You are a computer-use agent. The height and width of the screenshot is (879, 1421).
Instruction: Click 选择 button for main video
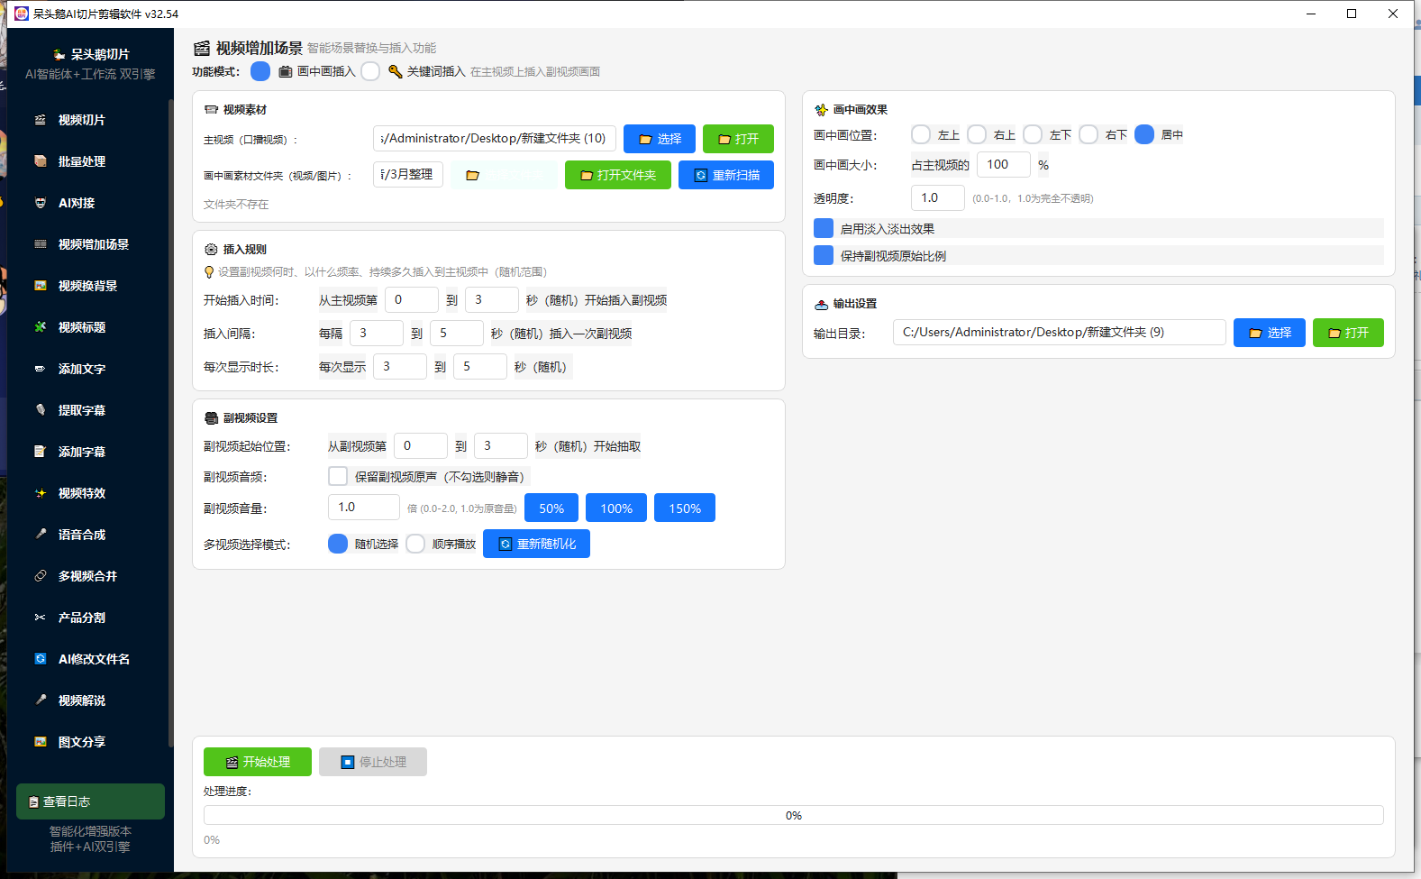tap(660, 139)
